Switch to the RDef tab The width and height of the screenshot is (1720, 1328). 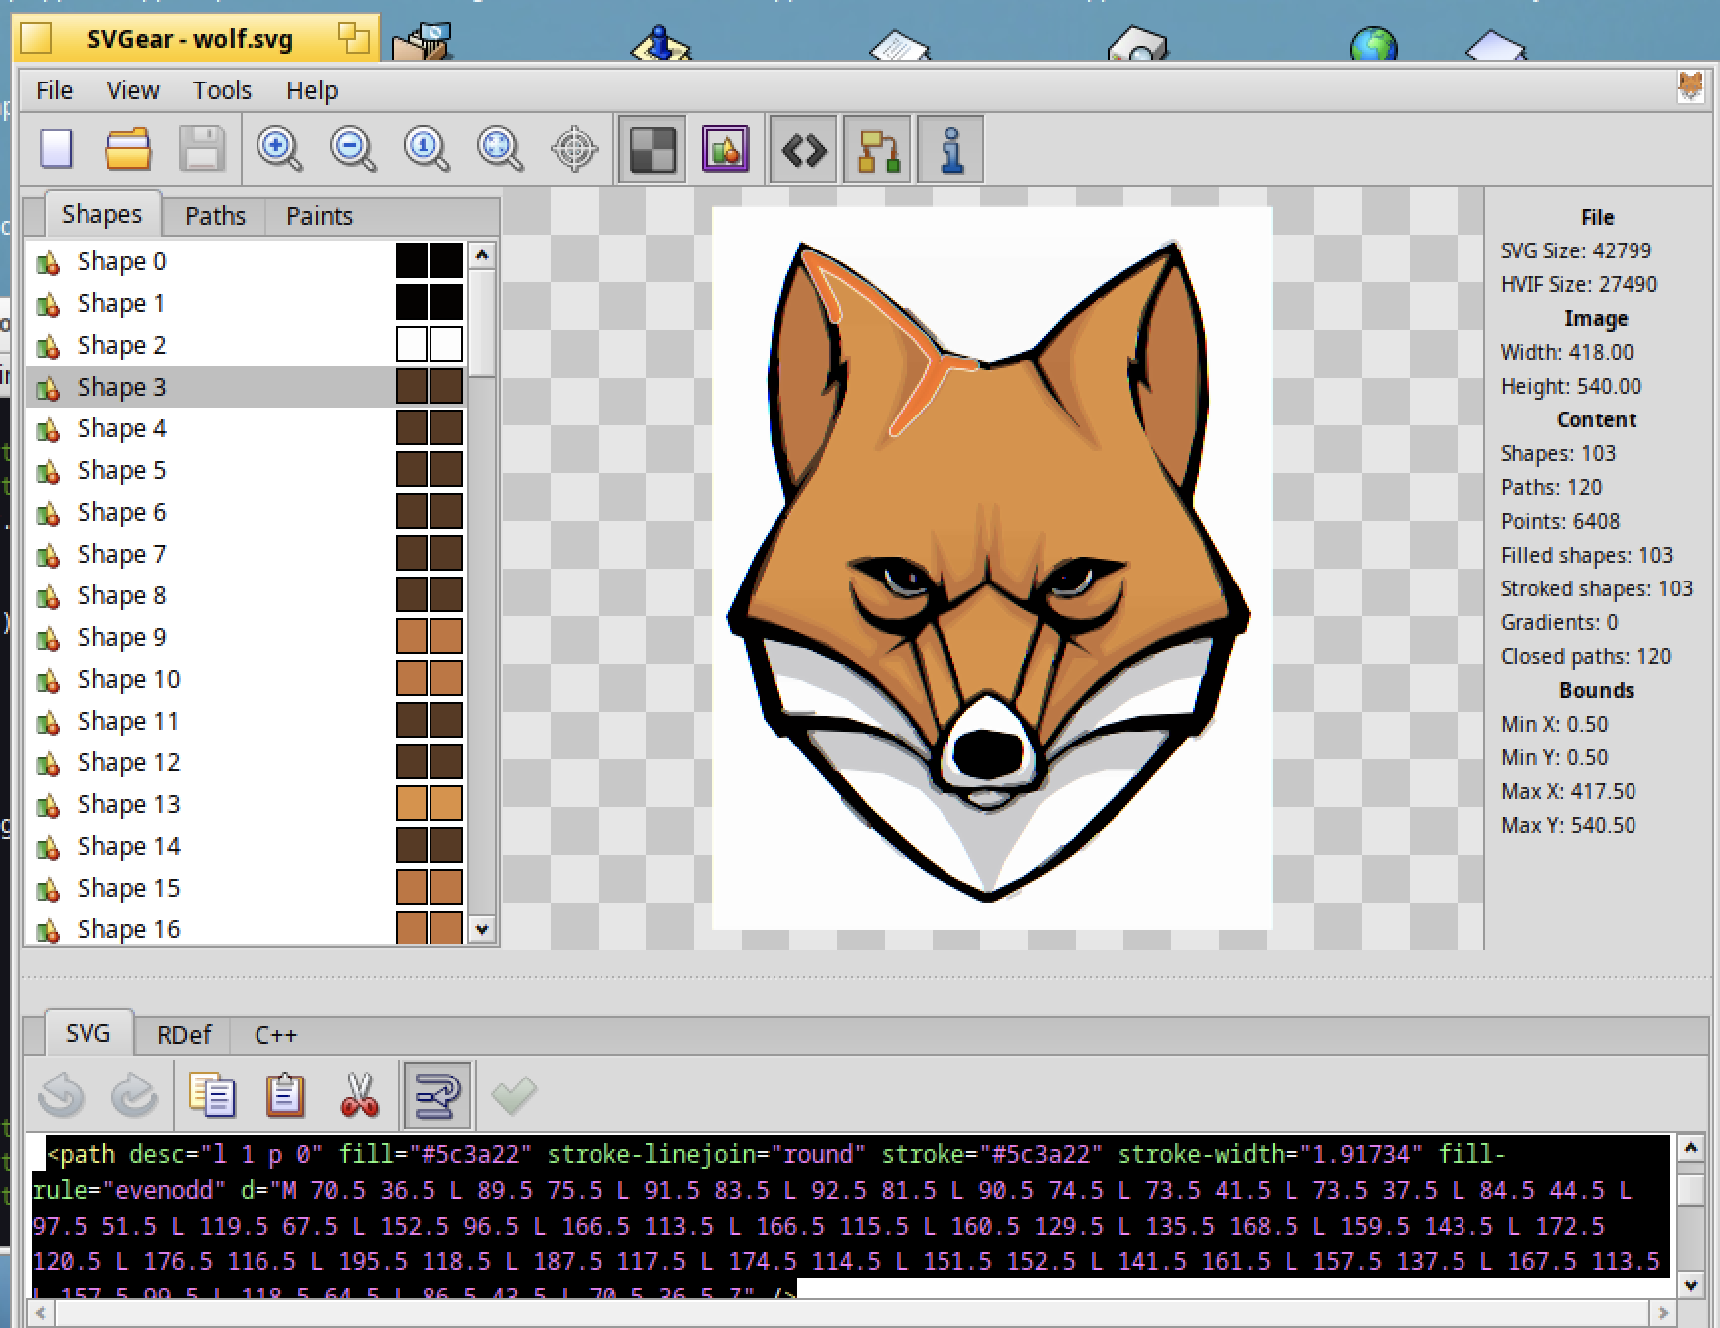(184, 1035)
